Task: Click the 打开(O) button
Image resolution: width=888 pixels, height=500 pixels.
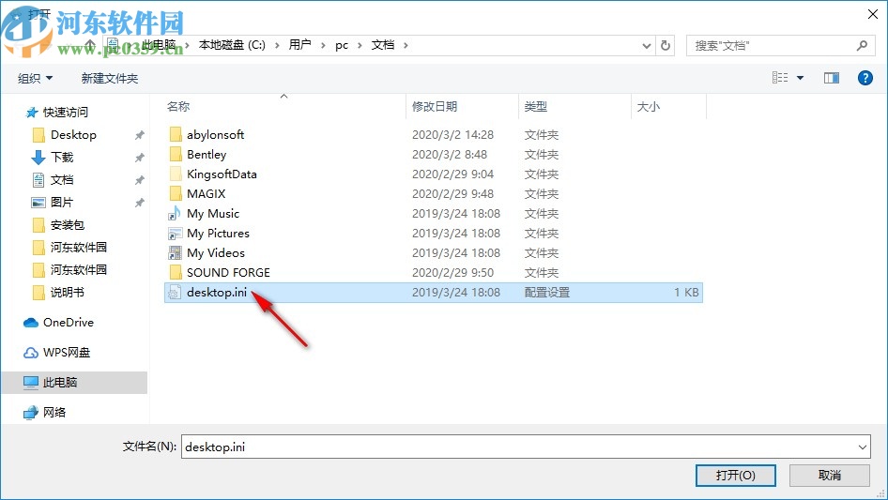Action: coord(735,475)
